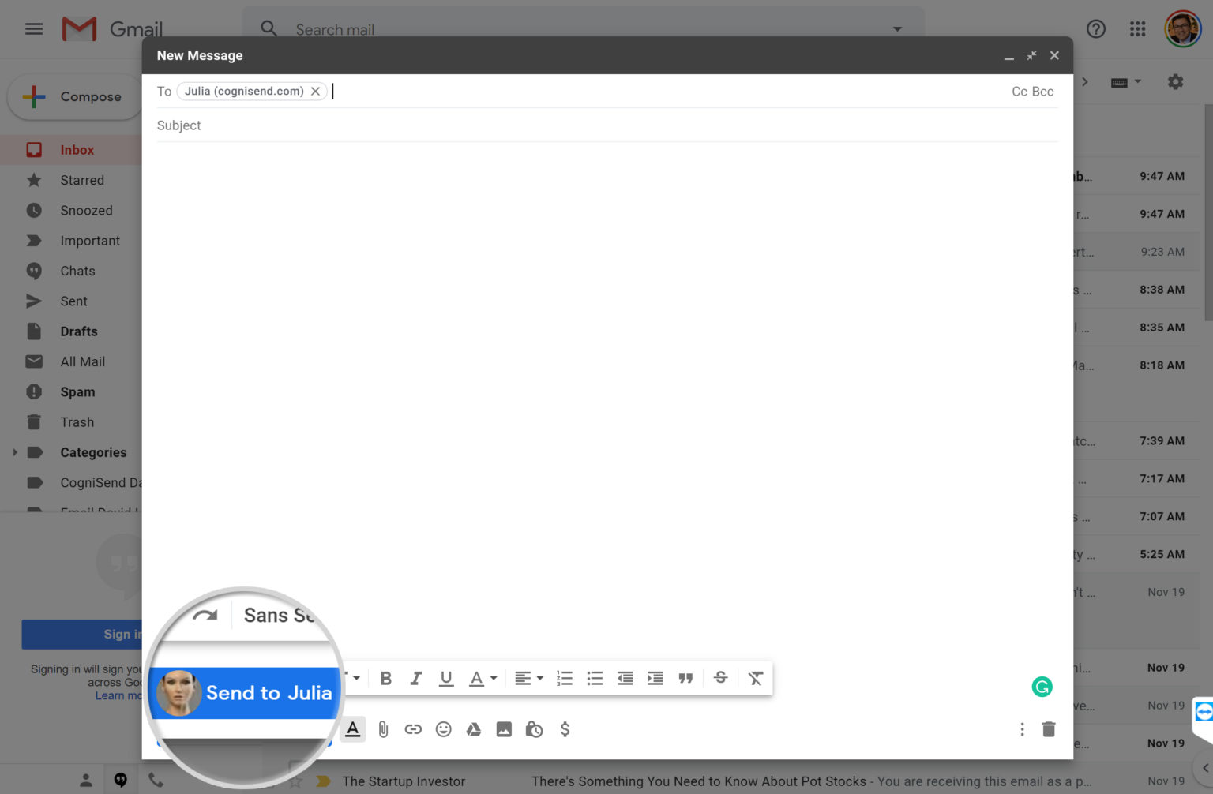This screenshot has width=1213, height=794.
Task: Insert a bulleted list
Action: click(x=595, y=679)
